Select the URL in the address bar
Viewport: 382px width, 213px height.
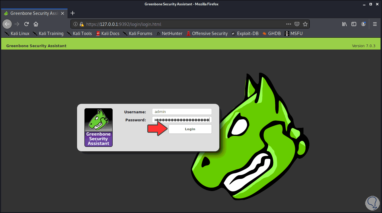tap(124, 24)
